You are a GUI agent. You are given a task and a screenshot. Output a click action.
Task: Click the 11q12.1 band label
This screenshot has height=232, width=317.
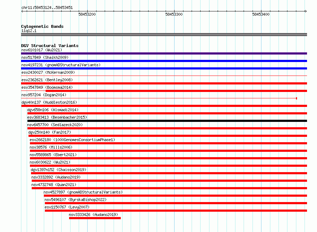click(29, 31)
